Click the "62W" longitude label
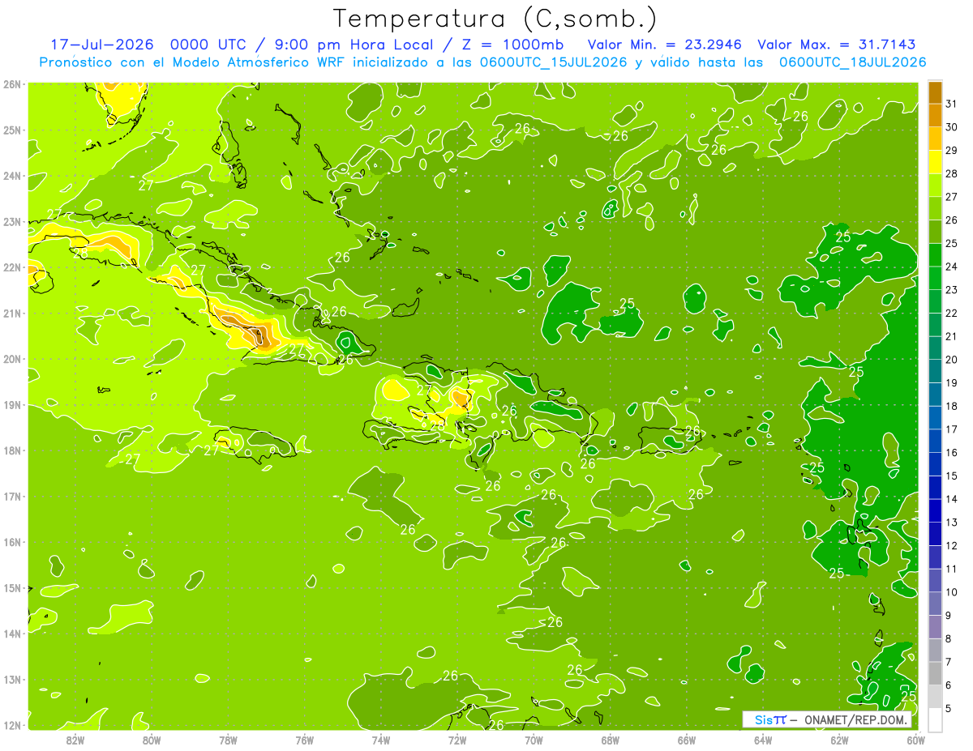 point(839,739)
